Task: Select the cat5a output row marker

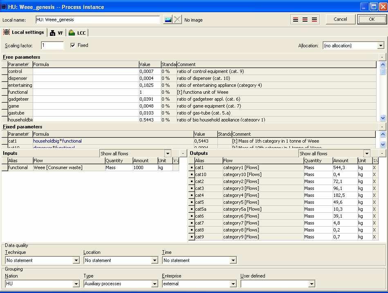Action: pyautogui.click(x=191, y=209)
